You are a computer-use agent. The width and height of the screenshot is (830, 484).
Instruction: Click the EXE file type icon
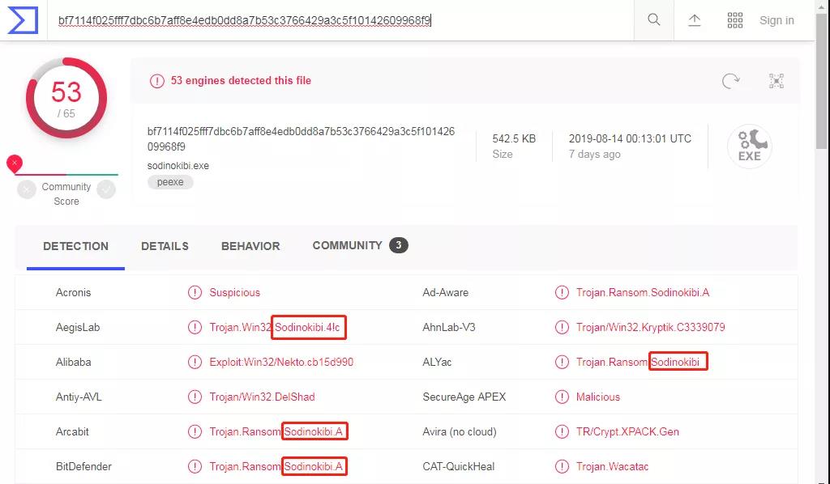click(x=749, y=146)
